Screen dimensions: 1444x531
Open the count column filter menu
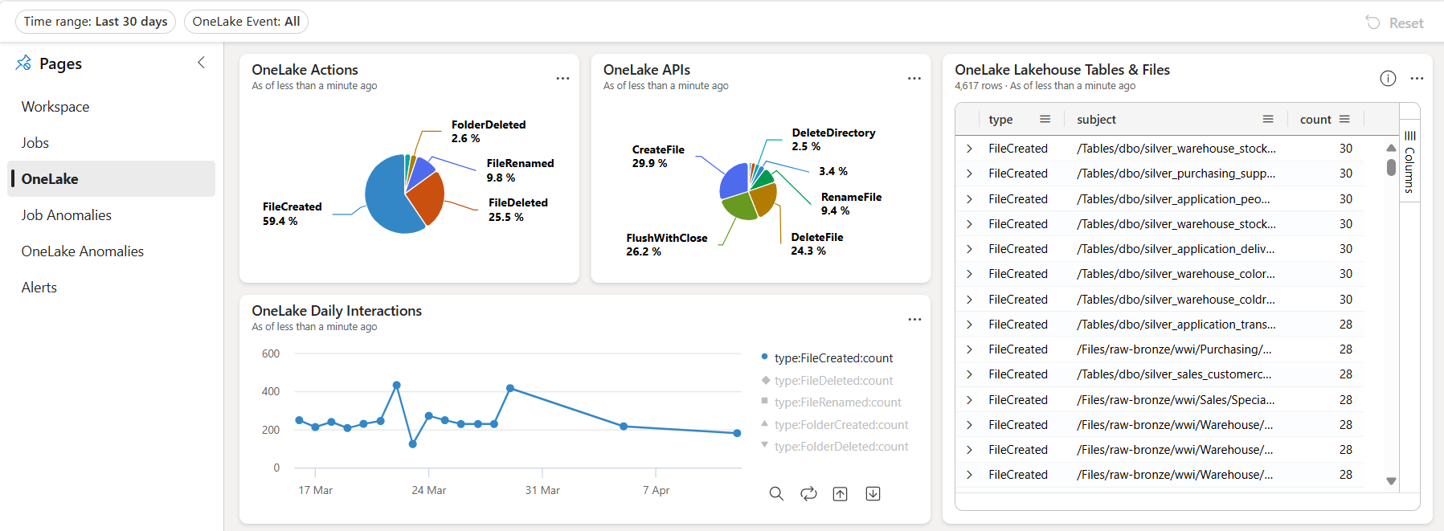pyautogui.click(x=1344, y=119)
